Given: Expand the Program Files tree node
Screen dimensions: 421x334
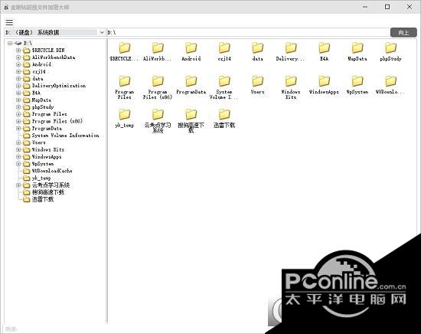Looking at the screenshot, I should point(18,114).
